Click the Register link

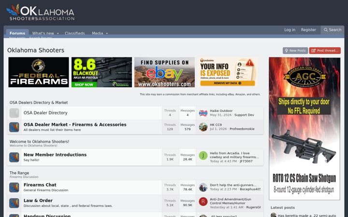[308, 30]
